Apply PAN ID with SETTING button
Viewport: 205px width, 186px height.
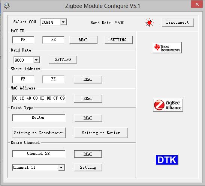click(x=118, y=40)
